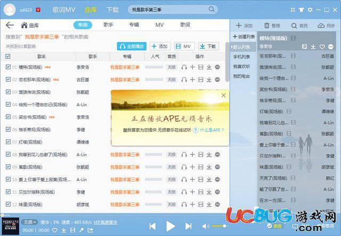Click 创建列表 to create a playlist
The height and width of the screenshot is (236, 341).
coord(244,37)
